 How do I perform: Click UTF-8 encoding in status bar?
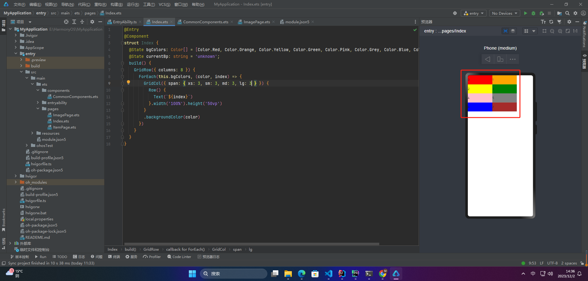pyautogui.click(x=552, y=263)
